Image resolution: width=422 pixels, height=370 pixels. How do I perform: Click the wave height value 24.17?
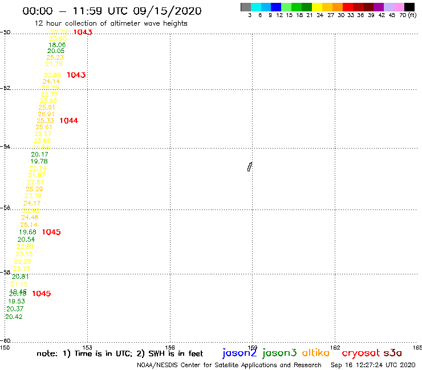point(32,203)
